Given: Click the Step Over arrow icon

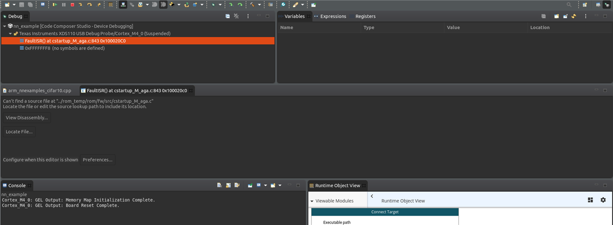Looking at the screenshot, I should [90, 4].
